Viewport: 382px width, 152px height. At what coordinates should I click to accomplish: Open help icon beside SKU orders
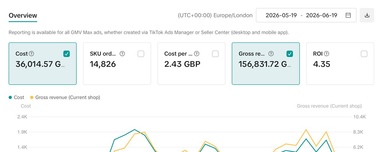point(123,54)
